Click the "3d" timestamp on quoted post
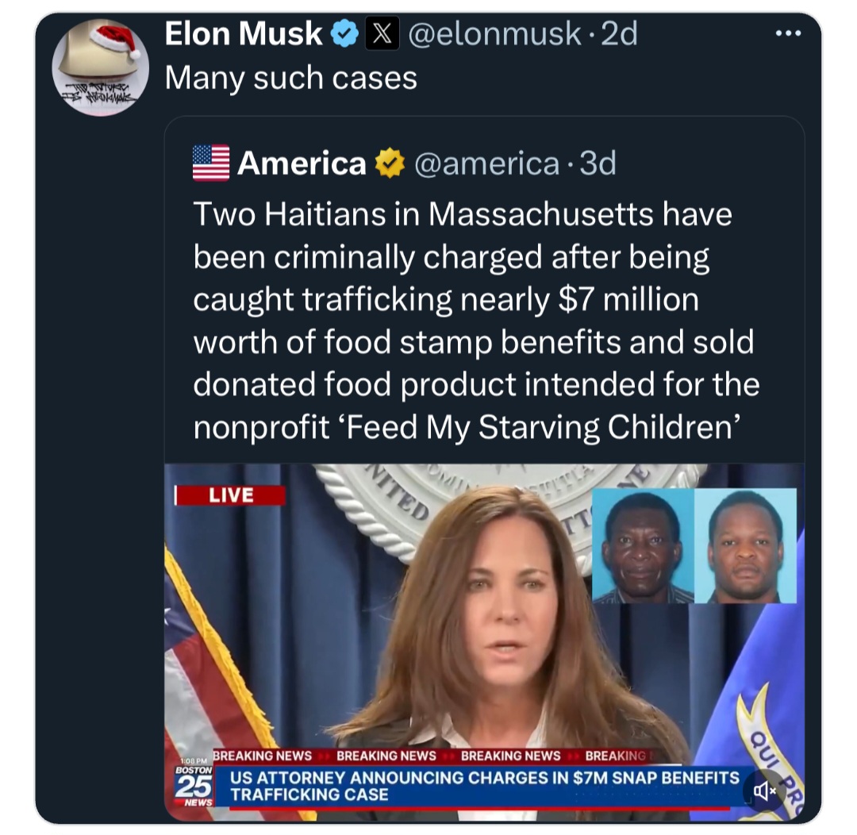 (x=598, y=164)
